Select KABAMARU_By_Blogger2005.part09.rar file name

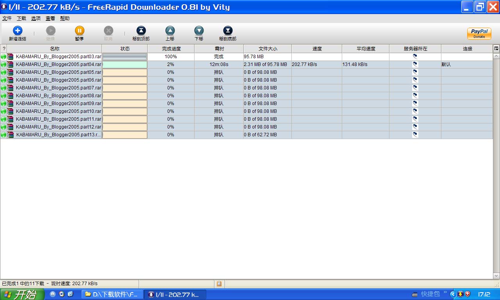59,104
